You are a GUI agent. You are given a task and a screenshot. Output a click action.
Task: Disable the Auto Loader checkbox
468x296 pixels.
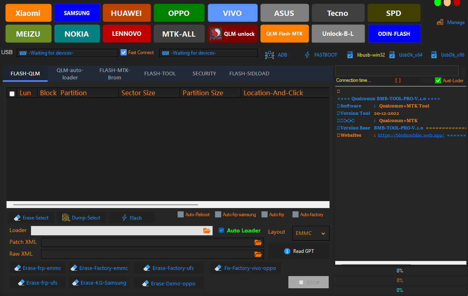[x=221, y=230]
